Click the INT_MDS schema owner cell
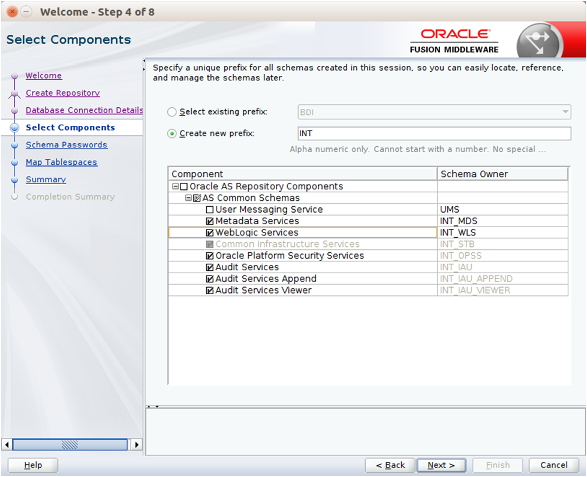This screenshot has height=477, width=587. point(503,221)
